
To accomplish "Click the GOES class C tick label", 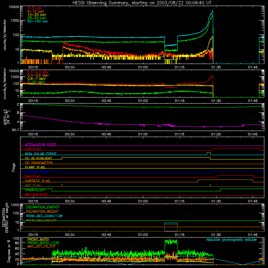I will coord(18,105).
